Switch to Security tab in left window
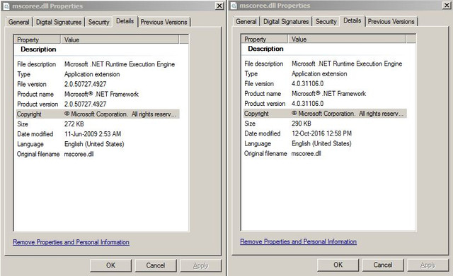 pyautogui.click(x=98, y=22)
